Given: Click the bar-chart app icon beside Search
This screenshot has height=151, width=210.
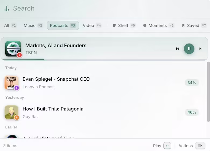Looking at the screenshot, I should (x=7, y=8).
